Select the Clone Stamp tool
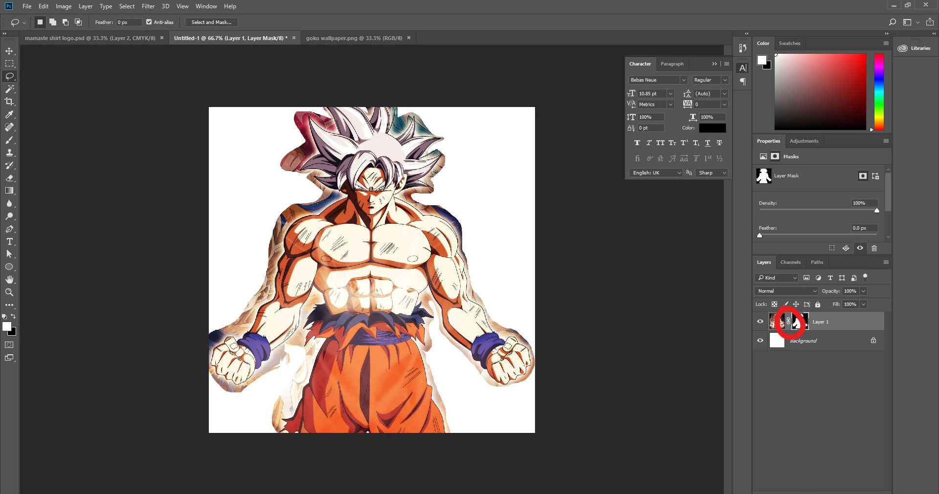This screenshot has width=939, height=494. 9,152
